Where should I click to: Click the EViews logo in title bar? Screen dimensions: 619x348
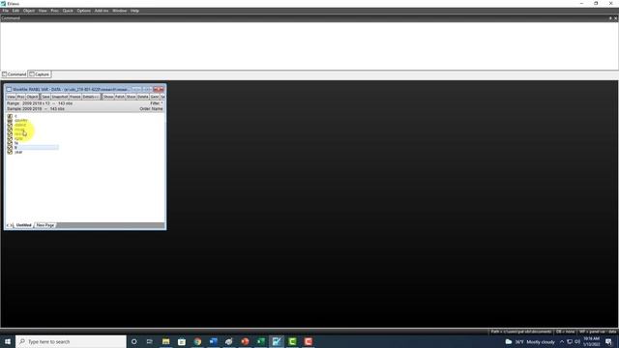tap(3, 3)
